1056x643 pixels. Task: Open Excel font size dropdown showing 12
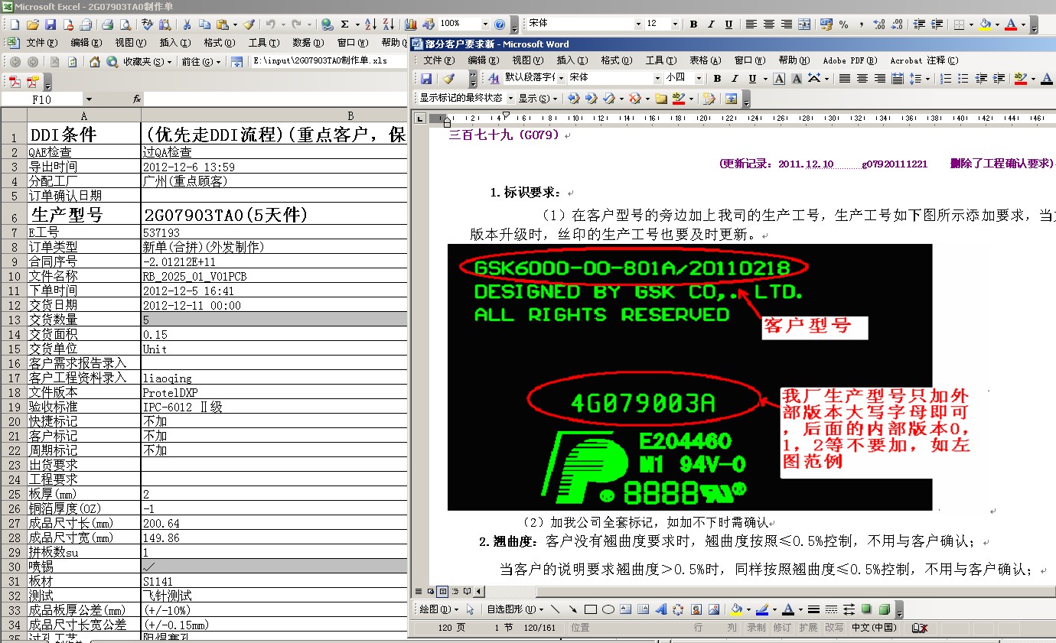click(x=675, y=24)
